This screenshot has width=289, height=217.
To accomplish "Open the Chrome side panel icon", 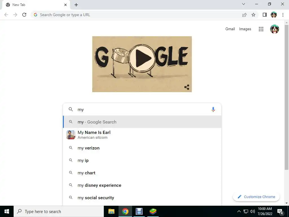I will (265, 15).
